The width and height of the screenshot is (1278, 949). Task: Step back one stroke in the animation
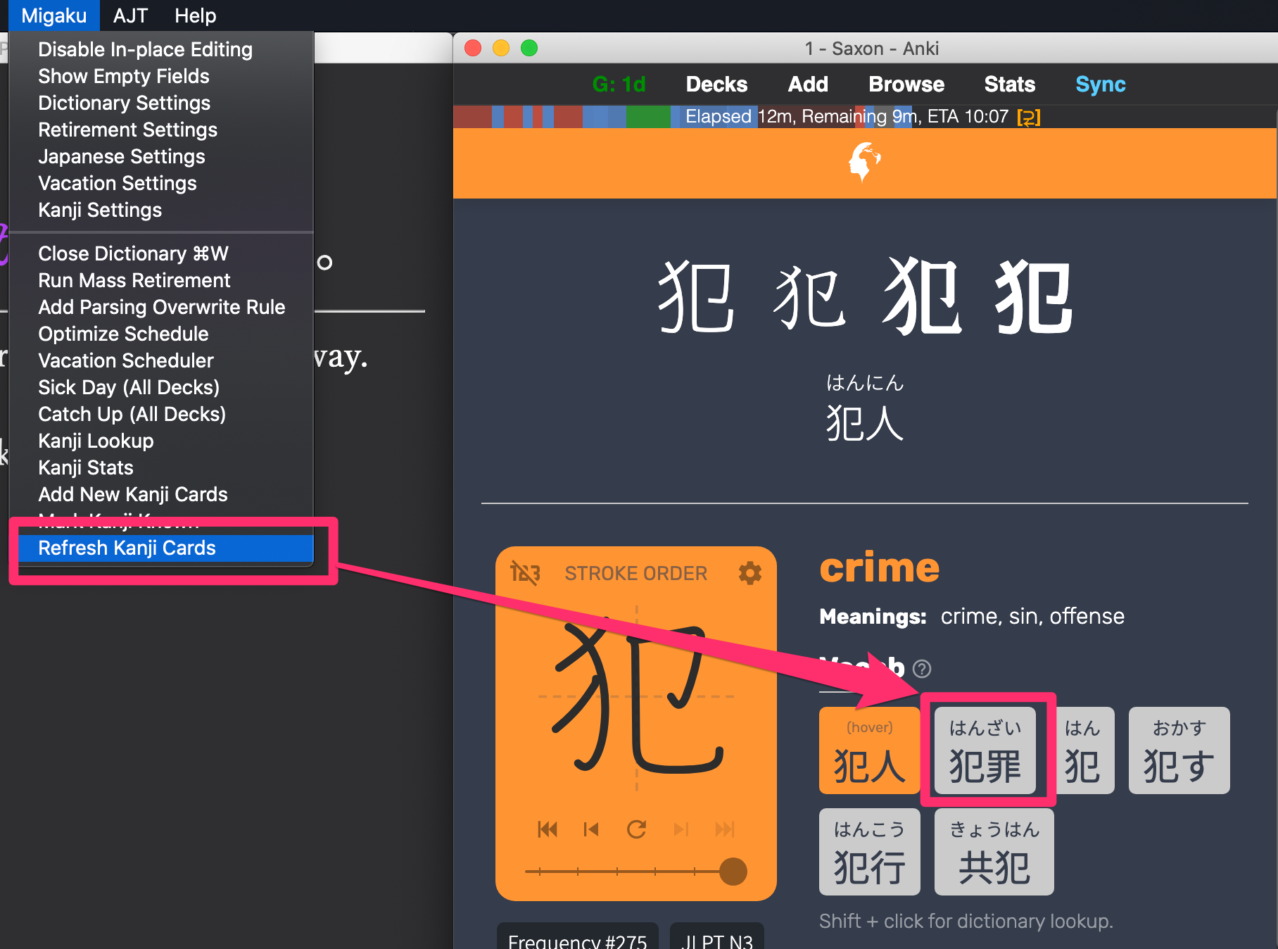coord(592,829)
